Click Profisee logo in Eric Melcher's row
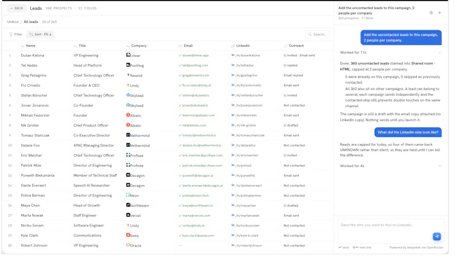 coord(128,155)
